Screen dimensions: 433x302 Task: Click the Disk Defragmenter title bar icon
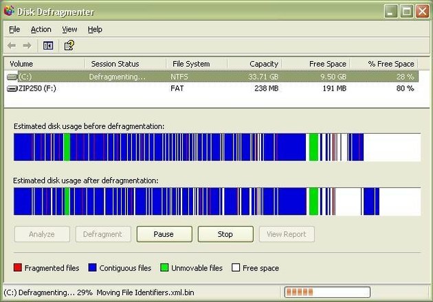click(9, 10)
